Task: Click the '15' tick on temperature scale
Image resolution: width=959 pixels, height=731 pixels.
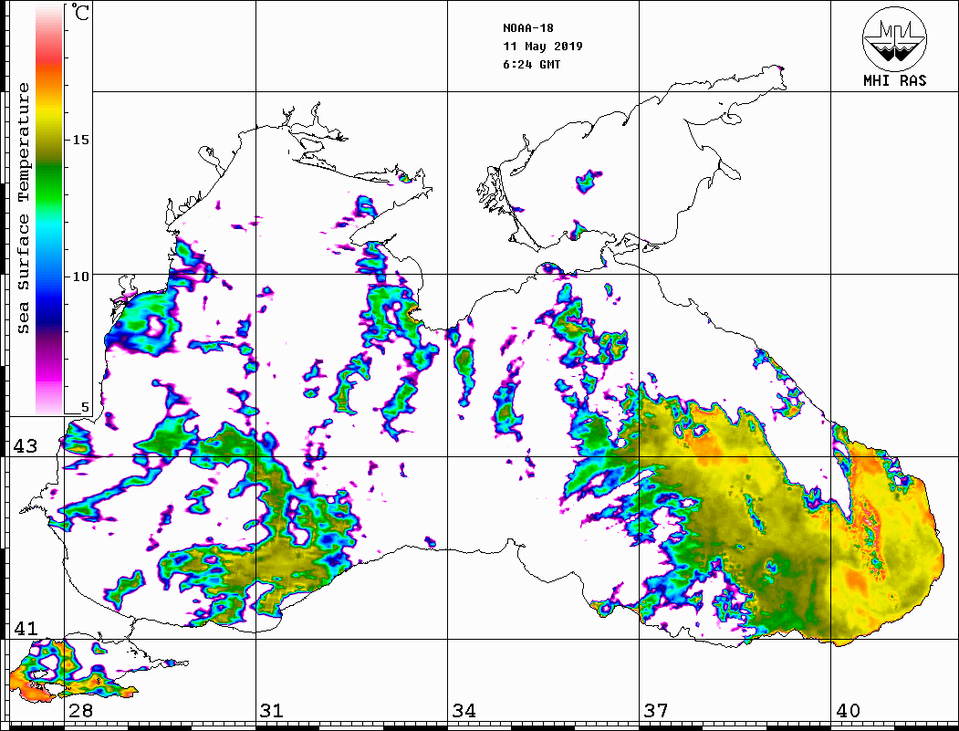Action: pos(80,140)
